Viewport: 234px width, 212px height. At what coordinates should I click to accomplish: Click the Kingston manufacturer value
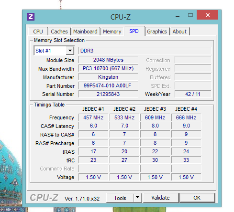click(x=108, y=77)
